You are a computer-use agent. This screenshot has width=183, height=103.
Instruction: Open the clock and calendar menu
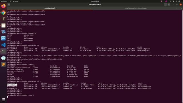click(95, 1)
